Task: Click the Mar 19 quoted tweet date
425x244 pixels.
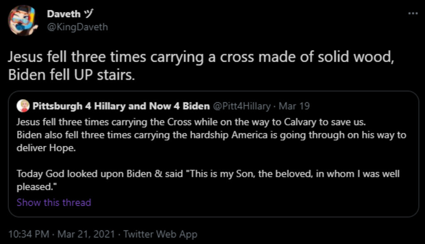Action: point(294,106)
